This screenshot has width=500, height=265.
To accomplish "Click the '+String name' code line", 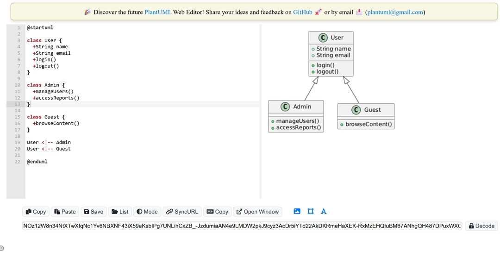I will (x=50, y=47).
